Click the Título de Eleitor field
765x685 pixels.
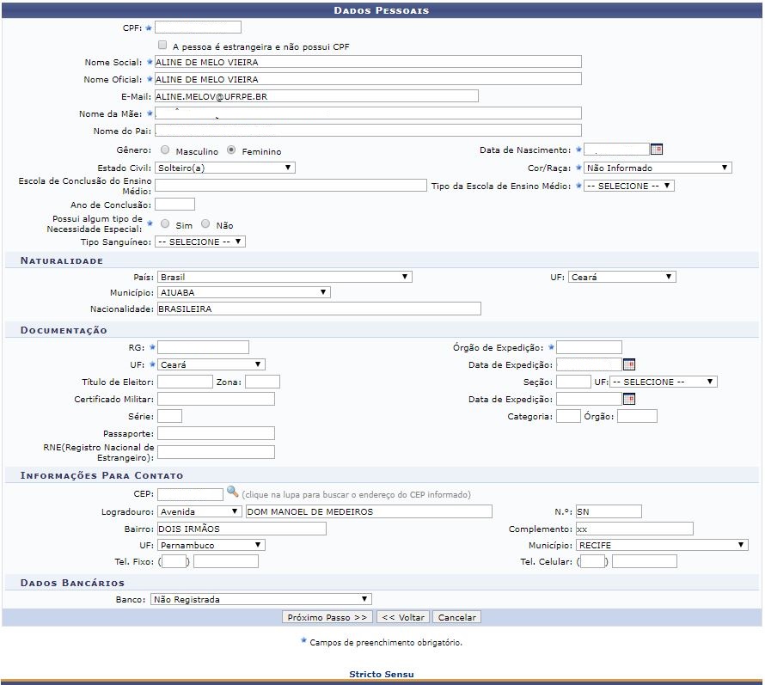(185, 382)
